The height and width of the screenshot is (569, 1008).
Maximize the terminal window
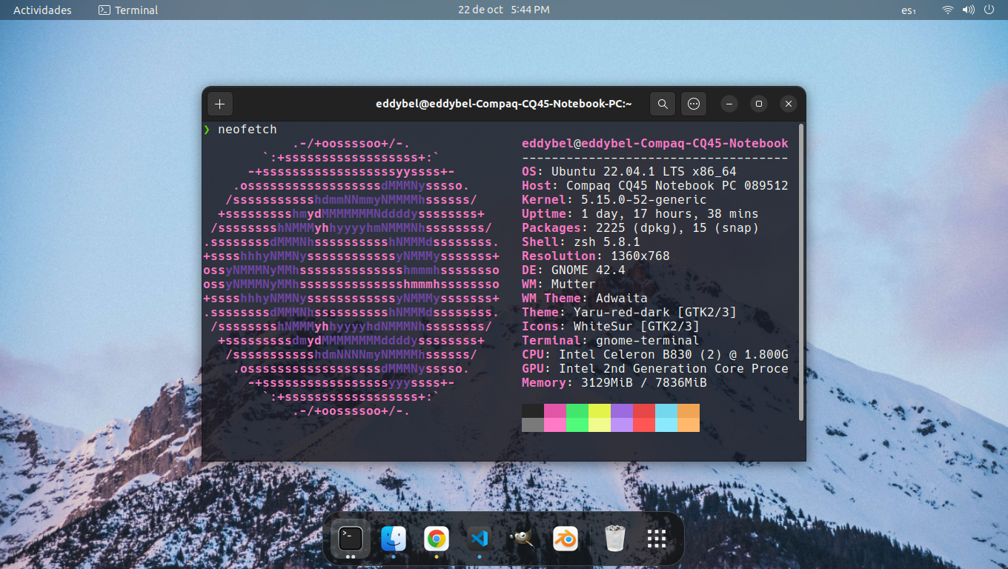[759, 104]
